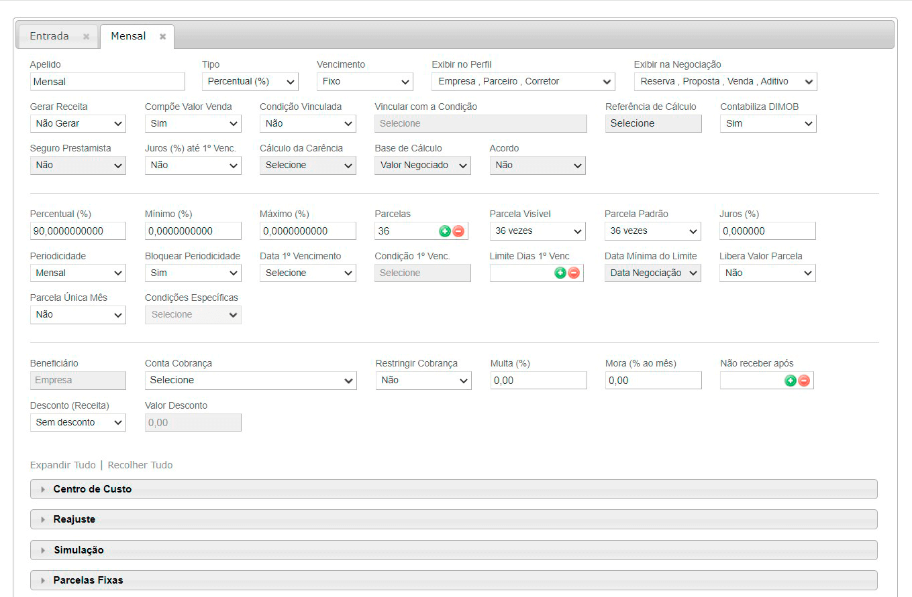Open the Vencimento dropdown set to Fixo
This screenshot has width=912, height=597.
364,82
